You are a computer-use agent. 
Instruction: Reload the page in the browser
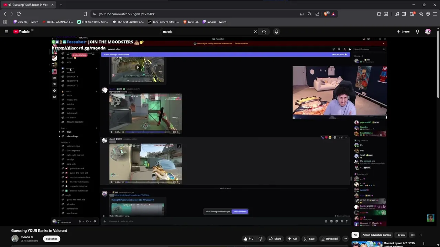click(x=19, y=14)
